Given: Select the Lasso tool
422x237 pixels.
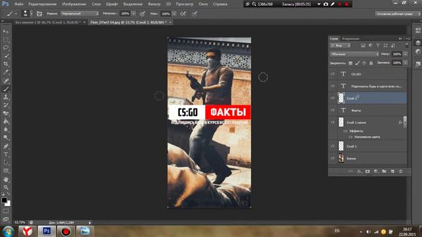Looking at the screenshot, I should [6, 48].
